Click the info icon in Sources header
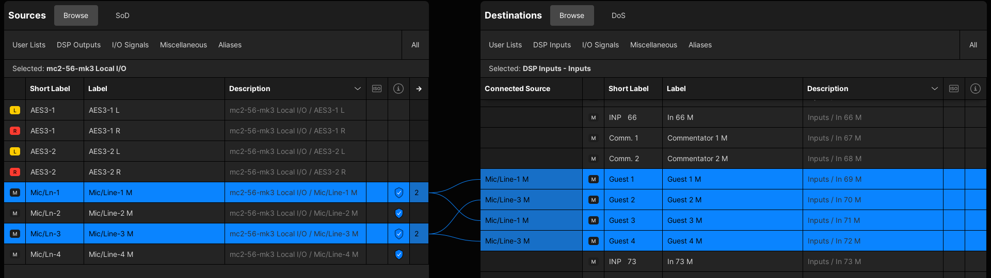This screenshot has height=278, width=991. pos(398,89)
